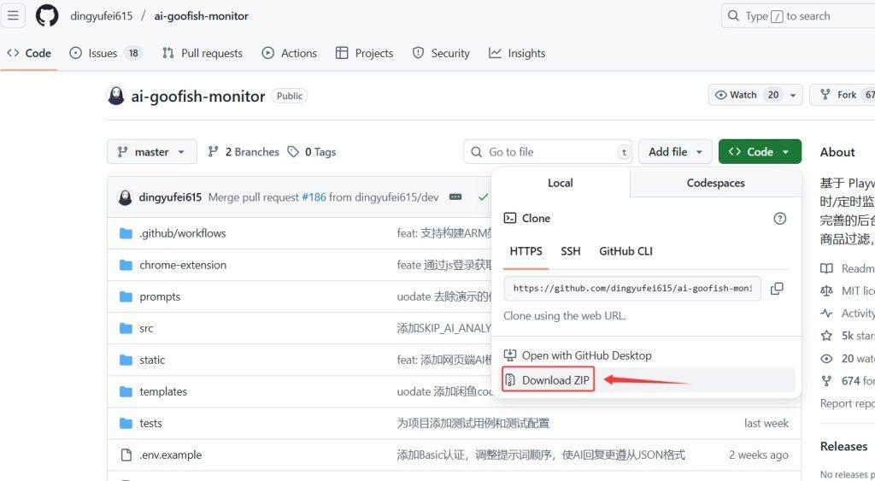Open the Readme book icon in About

click(x=826, y=268)
